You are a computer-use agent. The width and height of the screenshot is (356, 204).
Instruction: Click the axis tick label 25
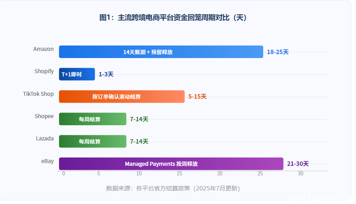(x=260, y=174)
